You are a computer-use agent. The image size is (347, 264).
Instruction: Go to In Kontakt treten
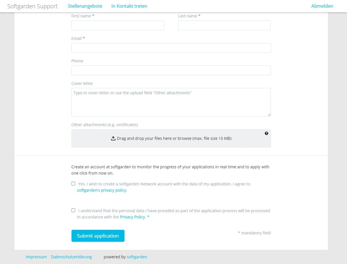(x=129, y=6)
